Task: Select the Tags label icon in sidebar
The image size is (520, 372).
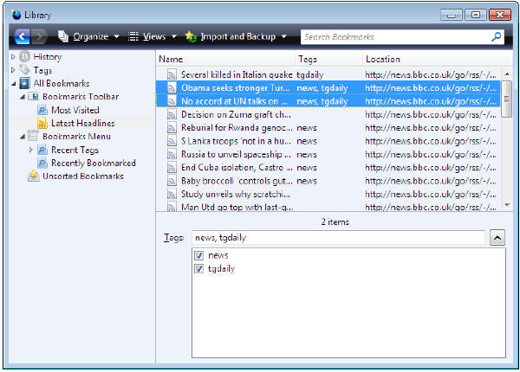Action: [x=24, y=70]
